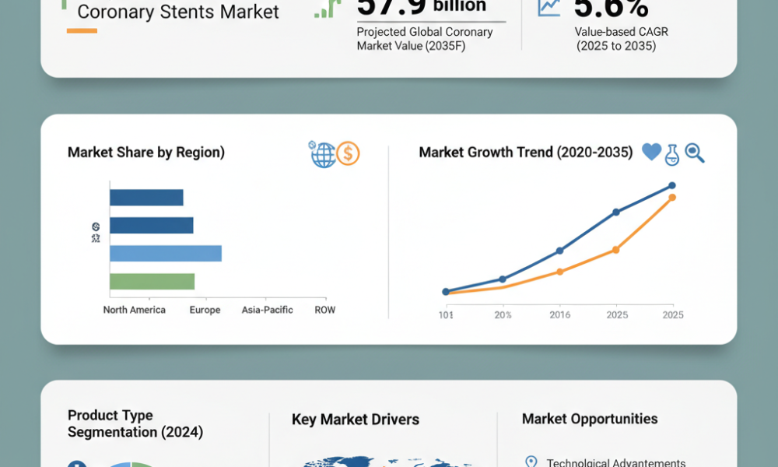
Task: Click the last blue line data point
Action: pos(672,185)
